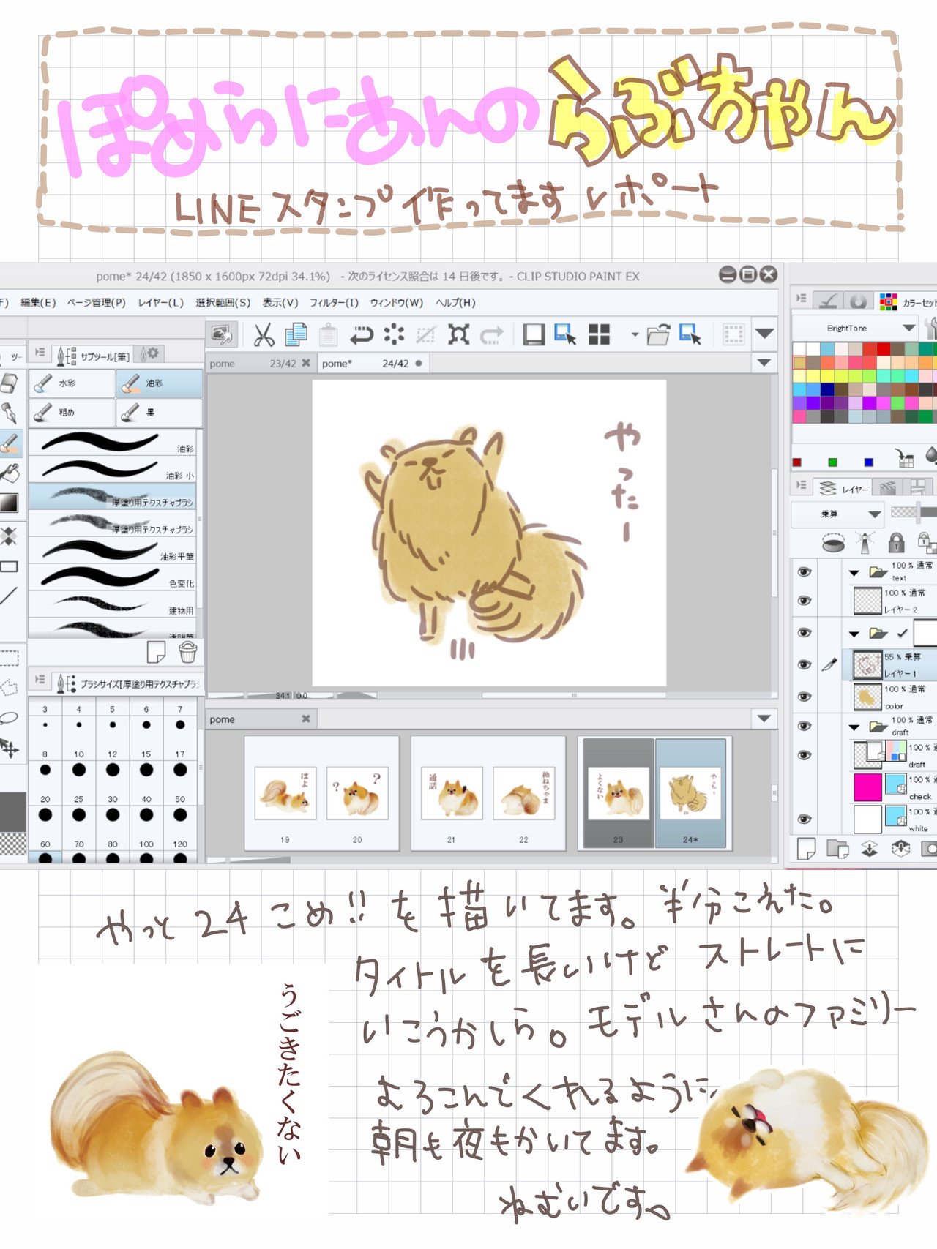
Task: Open the canvas tab list dropdown arrow
Action: pyautogui.click(x=764, y=362)
